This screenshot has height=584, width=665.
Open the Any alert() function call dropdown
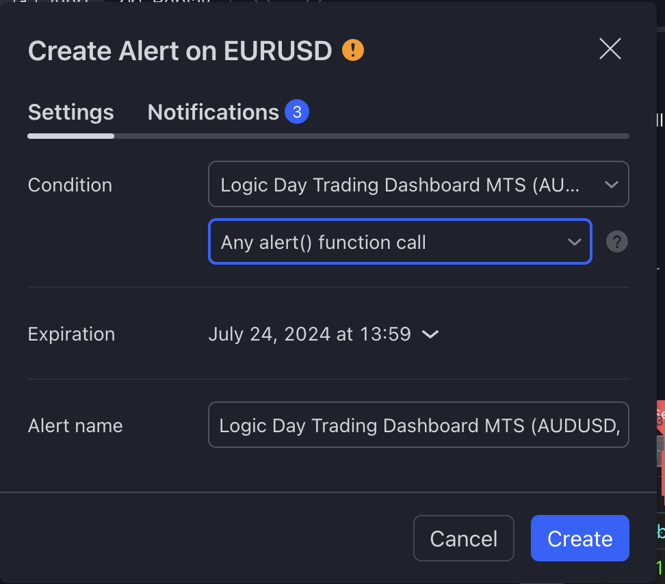[400, 241]
